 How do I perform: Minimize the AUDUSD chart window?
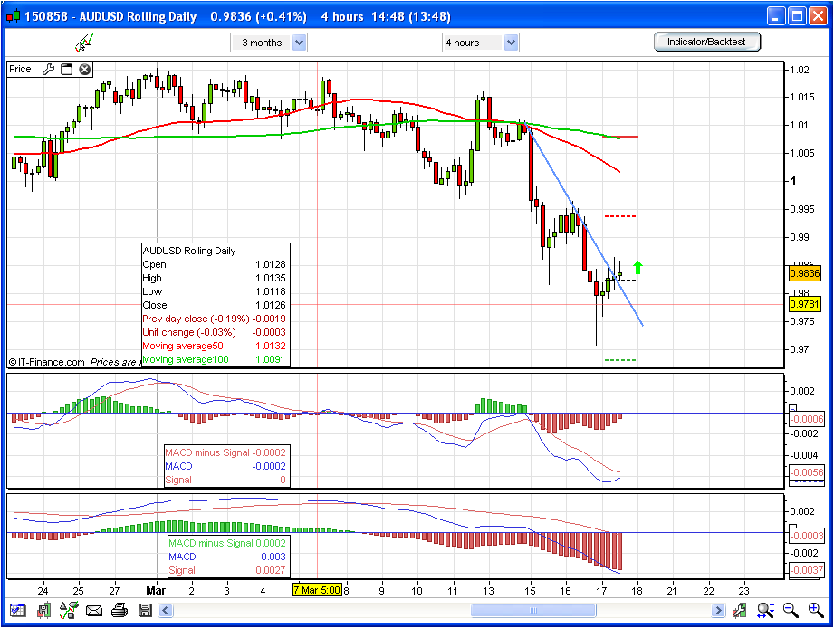click(x=776, y=16)
